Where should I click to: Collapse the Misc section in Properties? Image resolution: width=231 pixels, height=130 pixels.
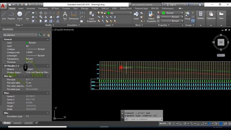(x=48, y=113)
